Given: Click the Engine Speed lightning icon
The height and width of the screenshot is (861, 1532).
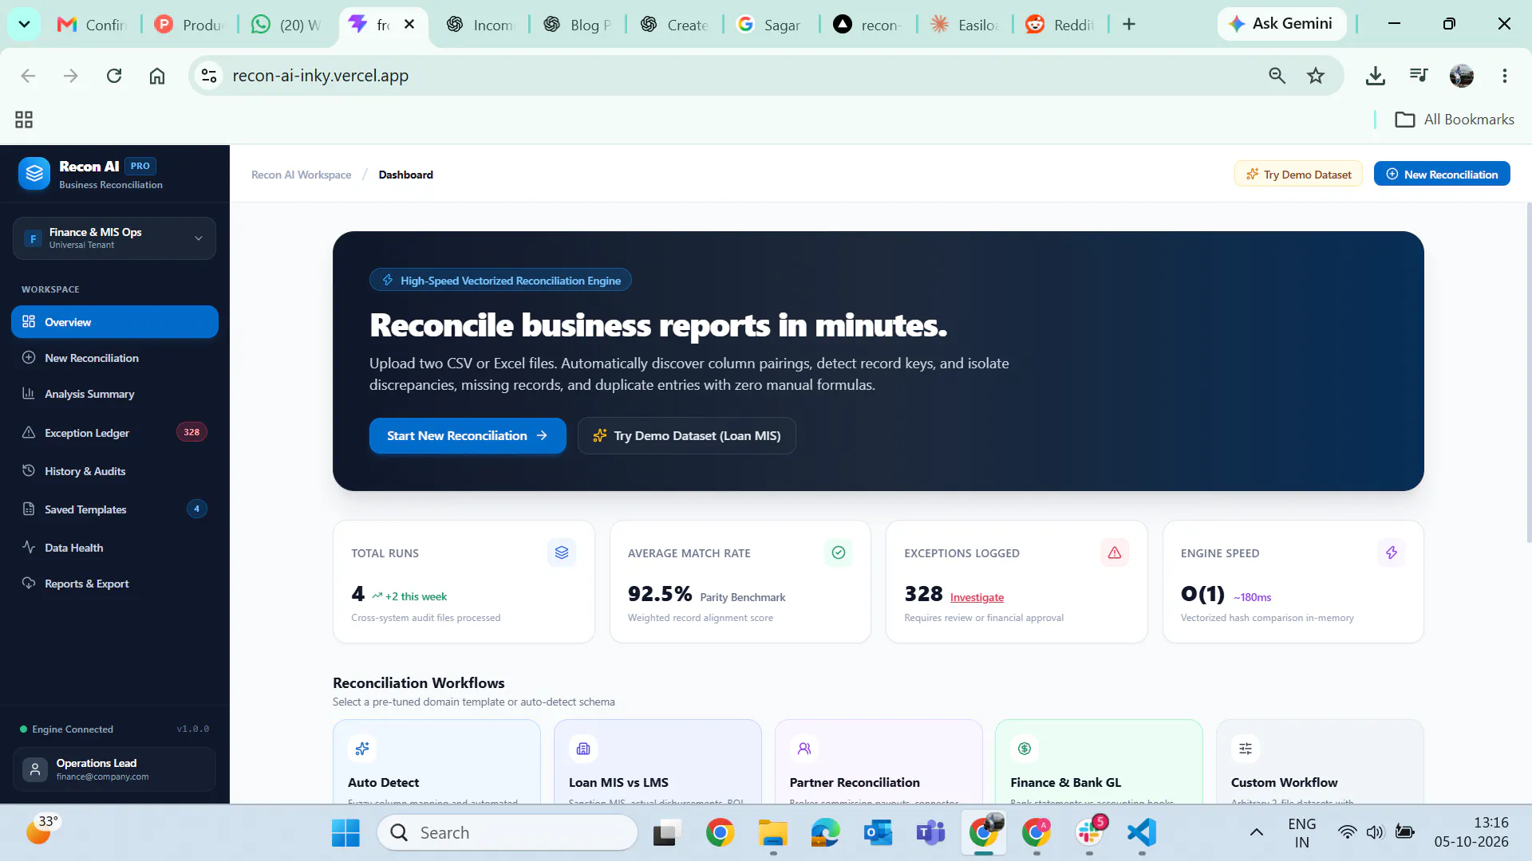Looking at the screenshot, I should point(1392,552).
